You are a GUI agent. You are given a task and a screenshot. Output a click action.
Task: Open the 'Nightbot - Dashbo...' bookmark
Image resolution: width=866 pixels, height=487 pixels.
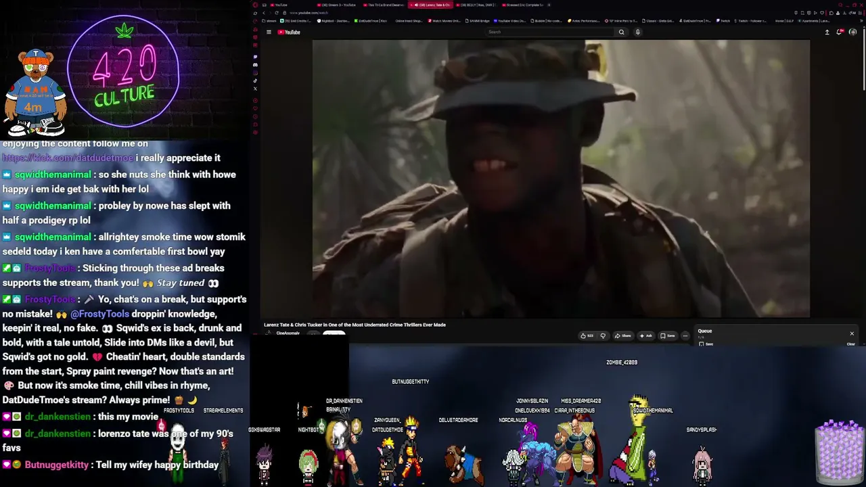333,21
